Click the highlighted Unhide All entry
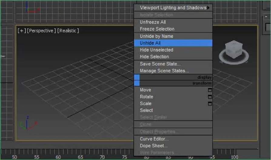The height and width of the screenshot is (160, 271). click(x=173, y=43)
